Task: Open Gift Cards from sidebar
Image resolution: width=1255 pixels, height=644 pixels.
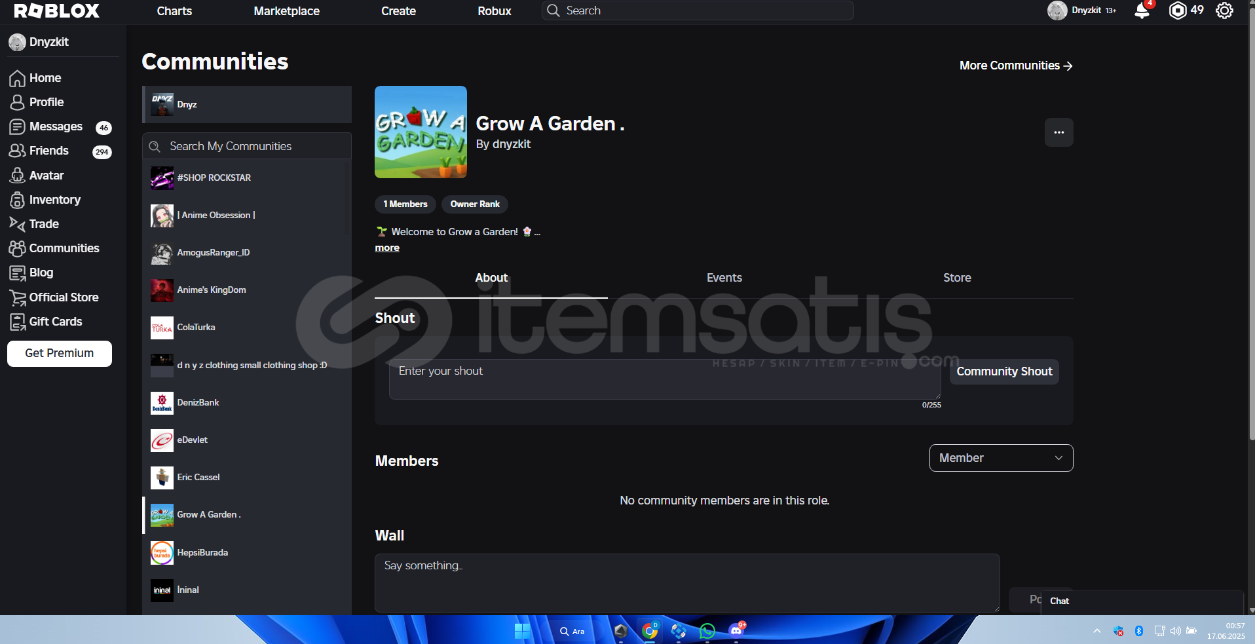Action: click(x=56, y=322)
